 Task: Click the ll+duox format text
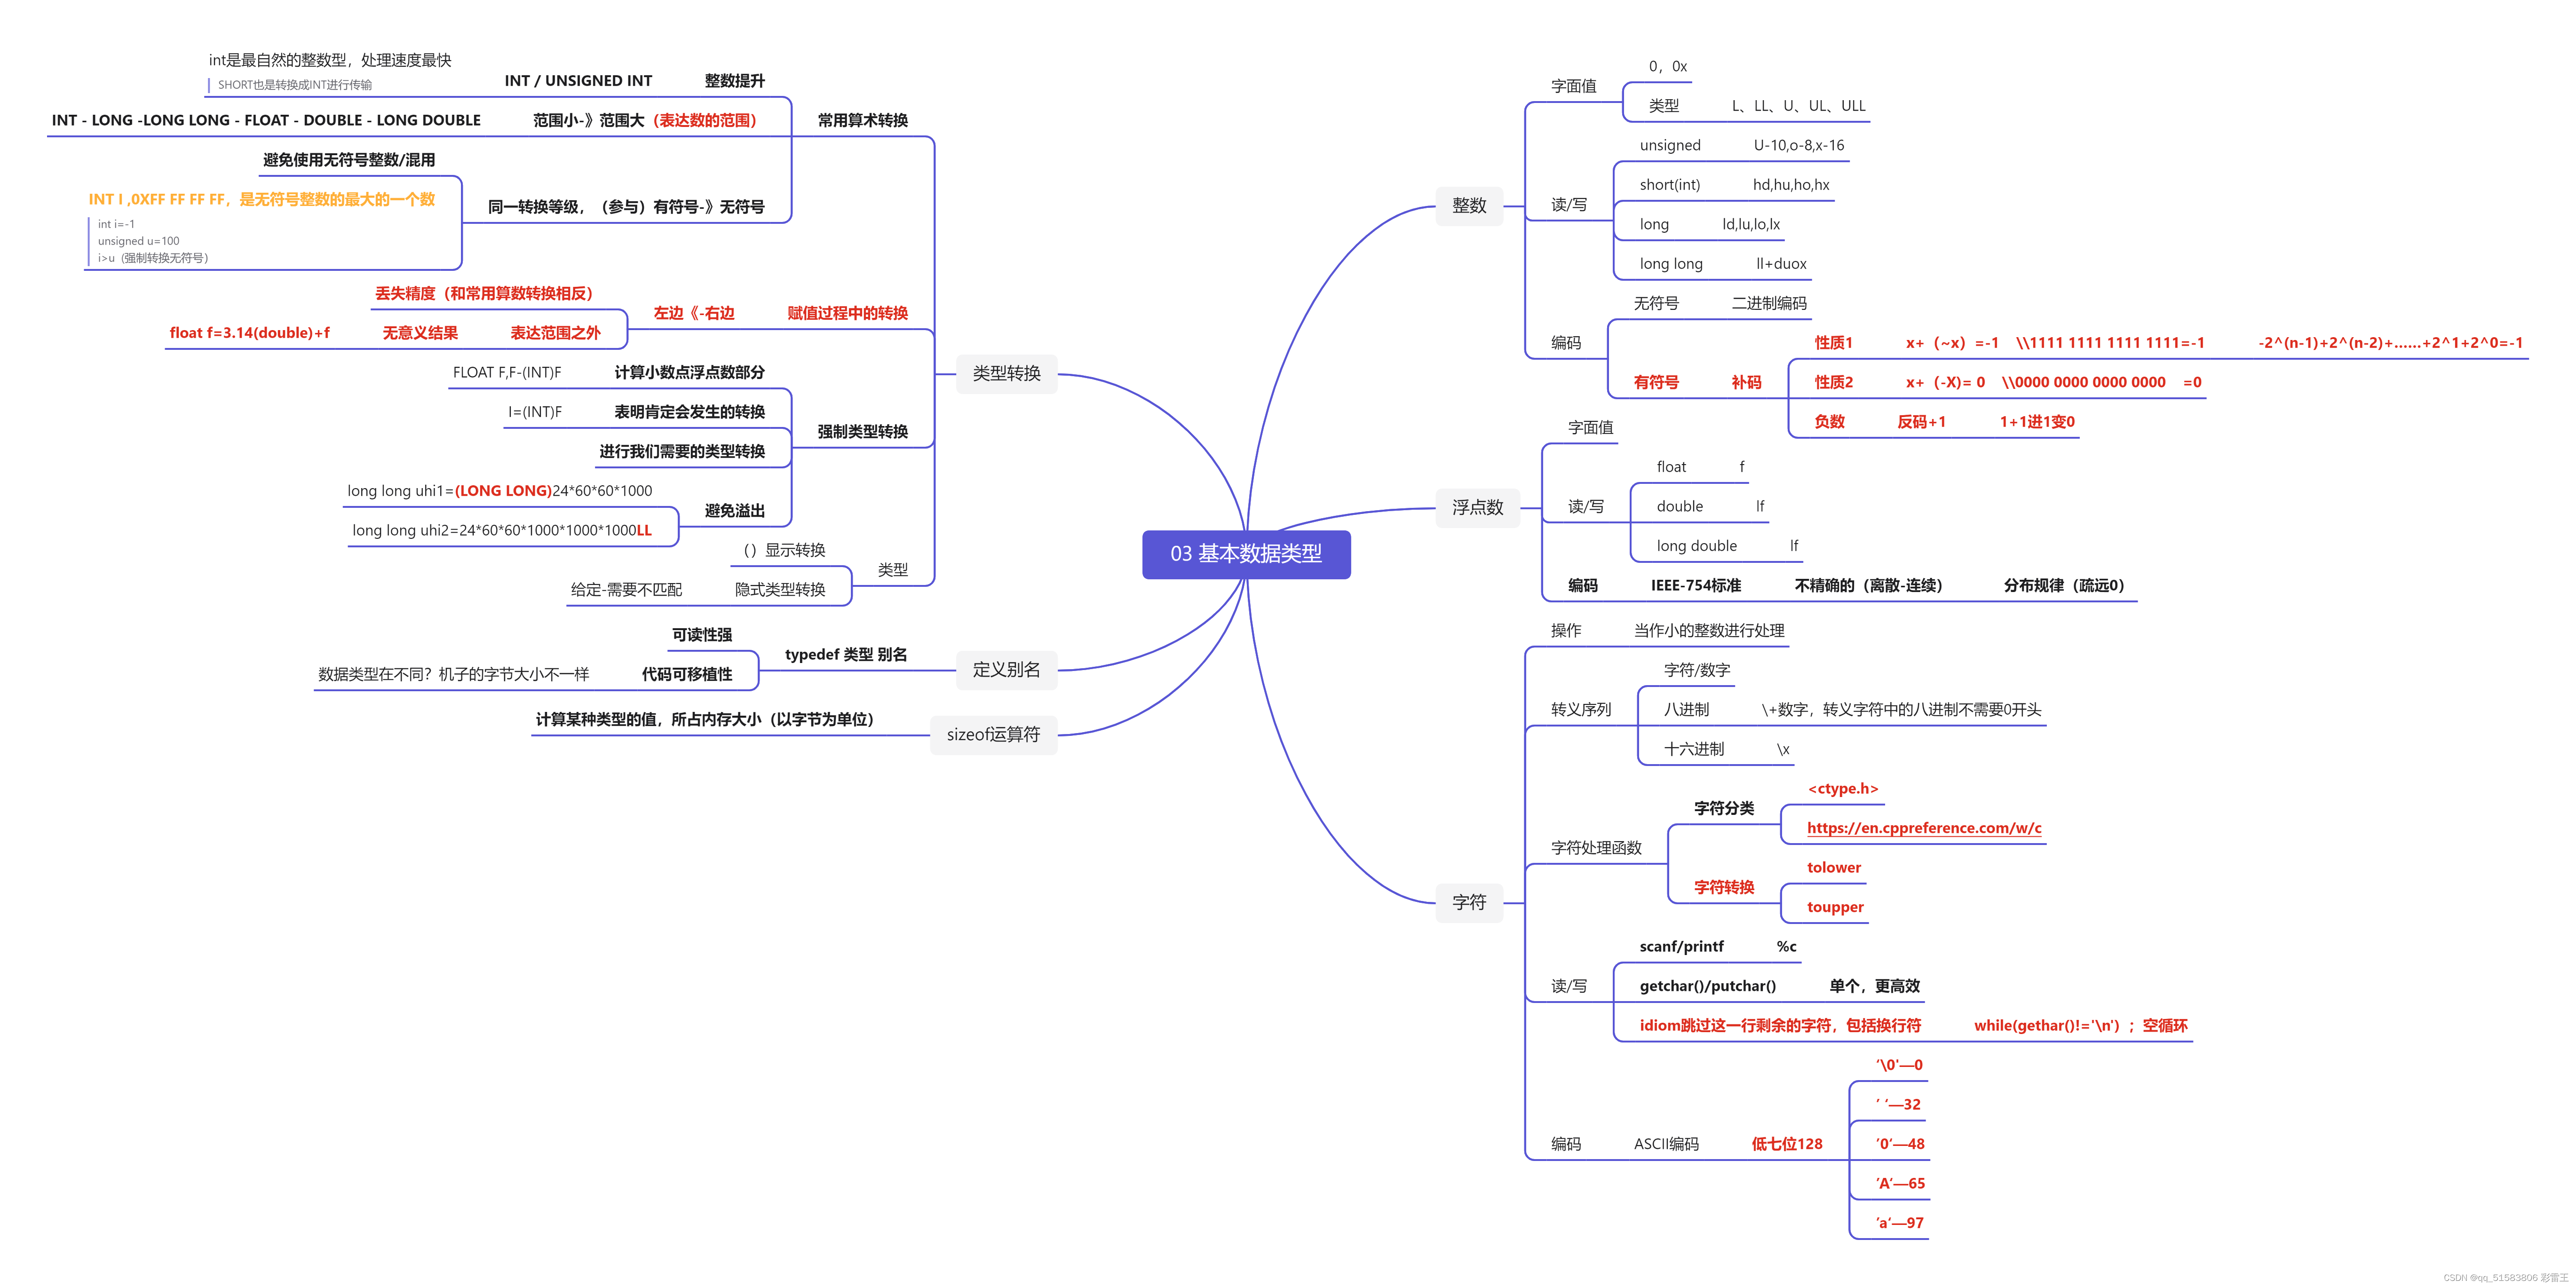[x=1781, y=264]
